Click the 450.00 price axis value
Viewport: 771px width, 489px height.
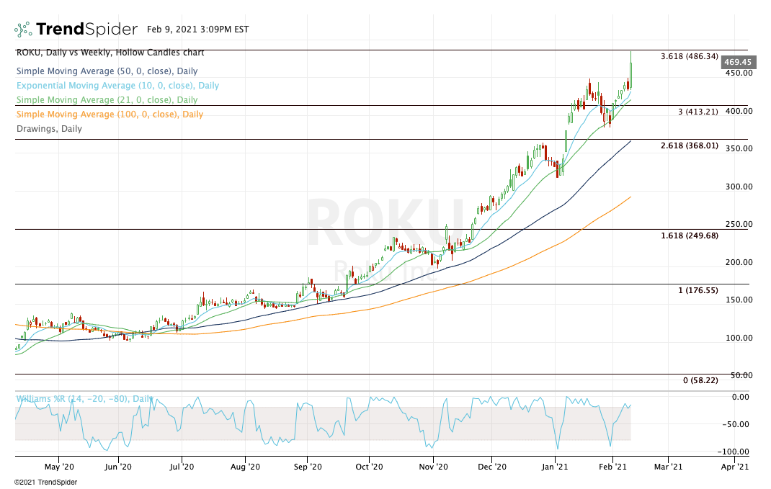[739, 73]
